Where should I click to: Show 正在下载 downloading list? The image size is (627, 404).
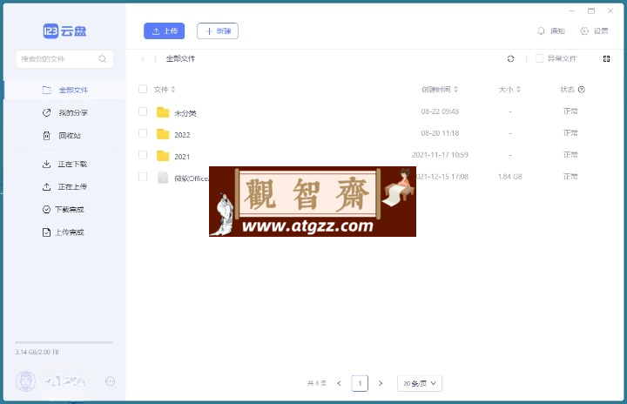click(x=64, y=164)
